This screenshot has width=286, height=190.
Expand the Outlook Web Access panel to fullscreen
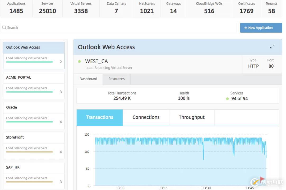(x=272, y=47)
